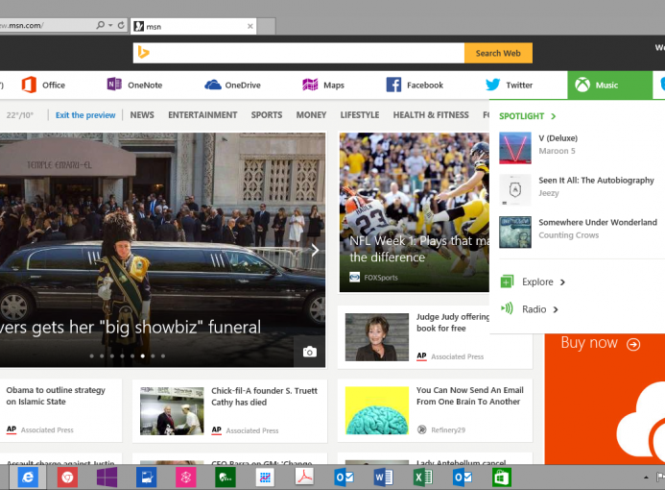Select the active sixth slideshow dot

(142, 355)
